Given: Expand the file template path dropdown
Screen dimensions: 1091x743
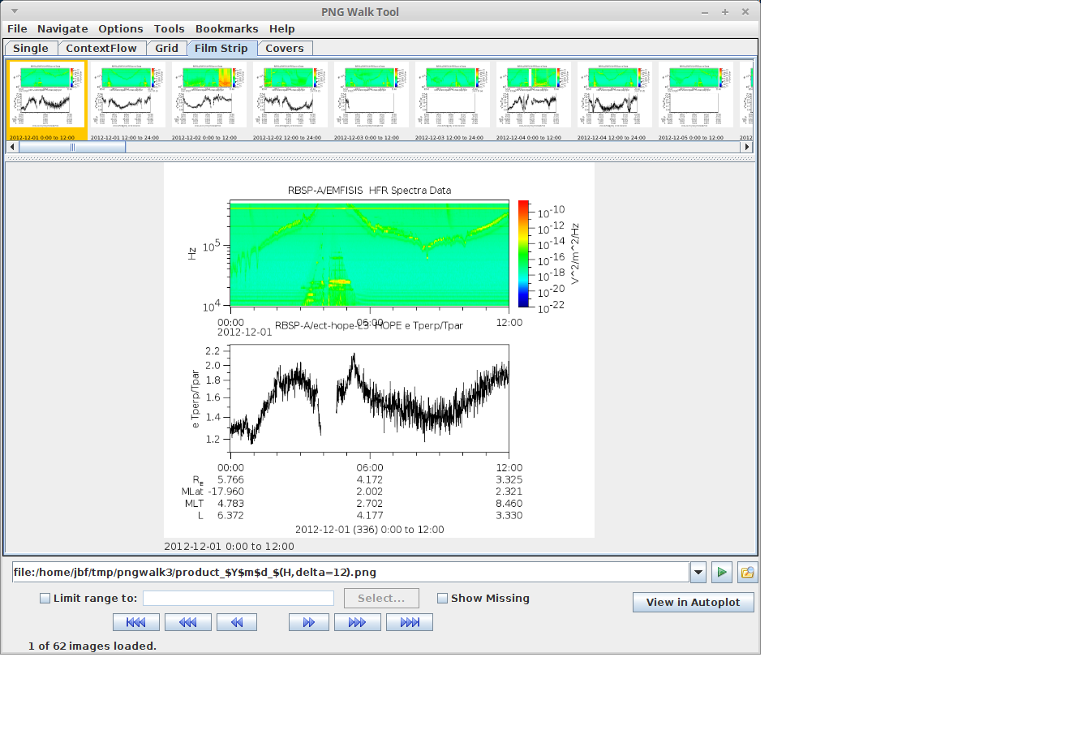Looking at the screenshot, I should (x=698, y=572).
